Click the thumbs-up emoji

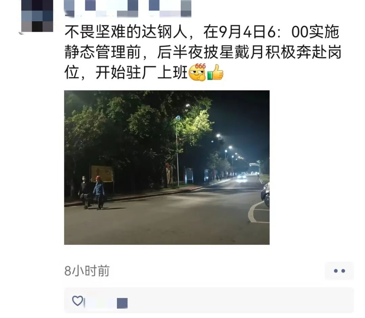click(215, 72)
